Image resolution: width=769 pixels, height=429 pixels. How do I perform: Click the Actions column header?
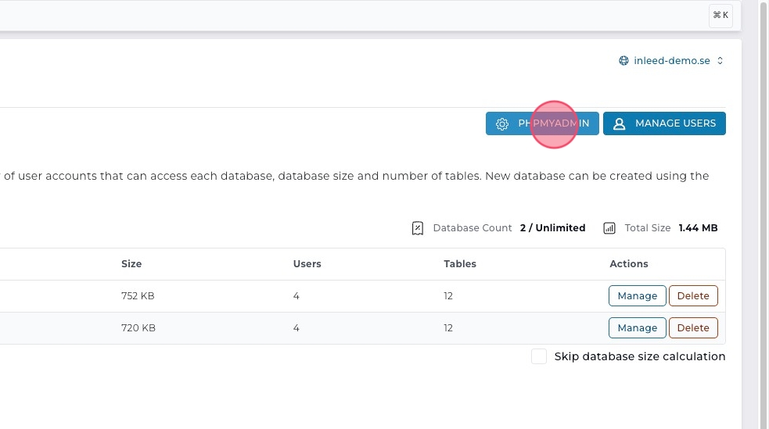coord(629,264)
